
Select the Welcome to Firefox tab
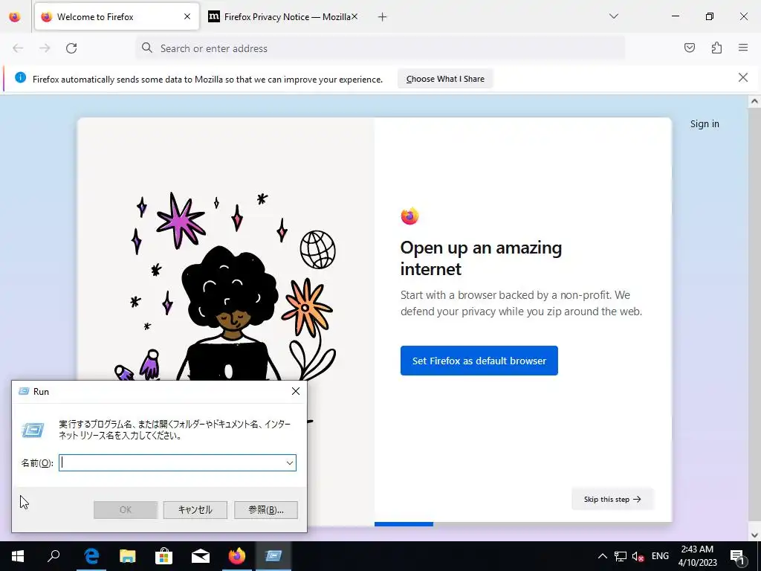pyautogui.click(x=117, y=17)
